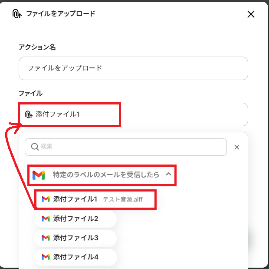This screenshot has height=269, width=269.
Task: Click the clip icon inside ファイル field
Action: coord(29,114)
